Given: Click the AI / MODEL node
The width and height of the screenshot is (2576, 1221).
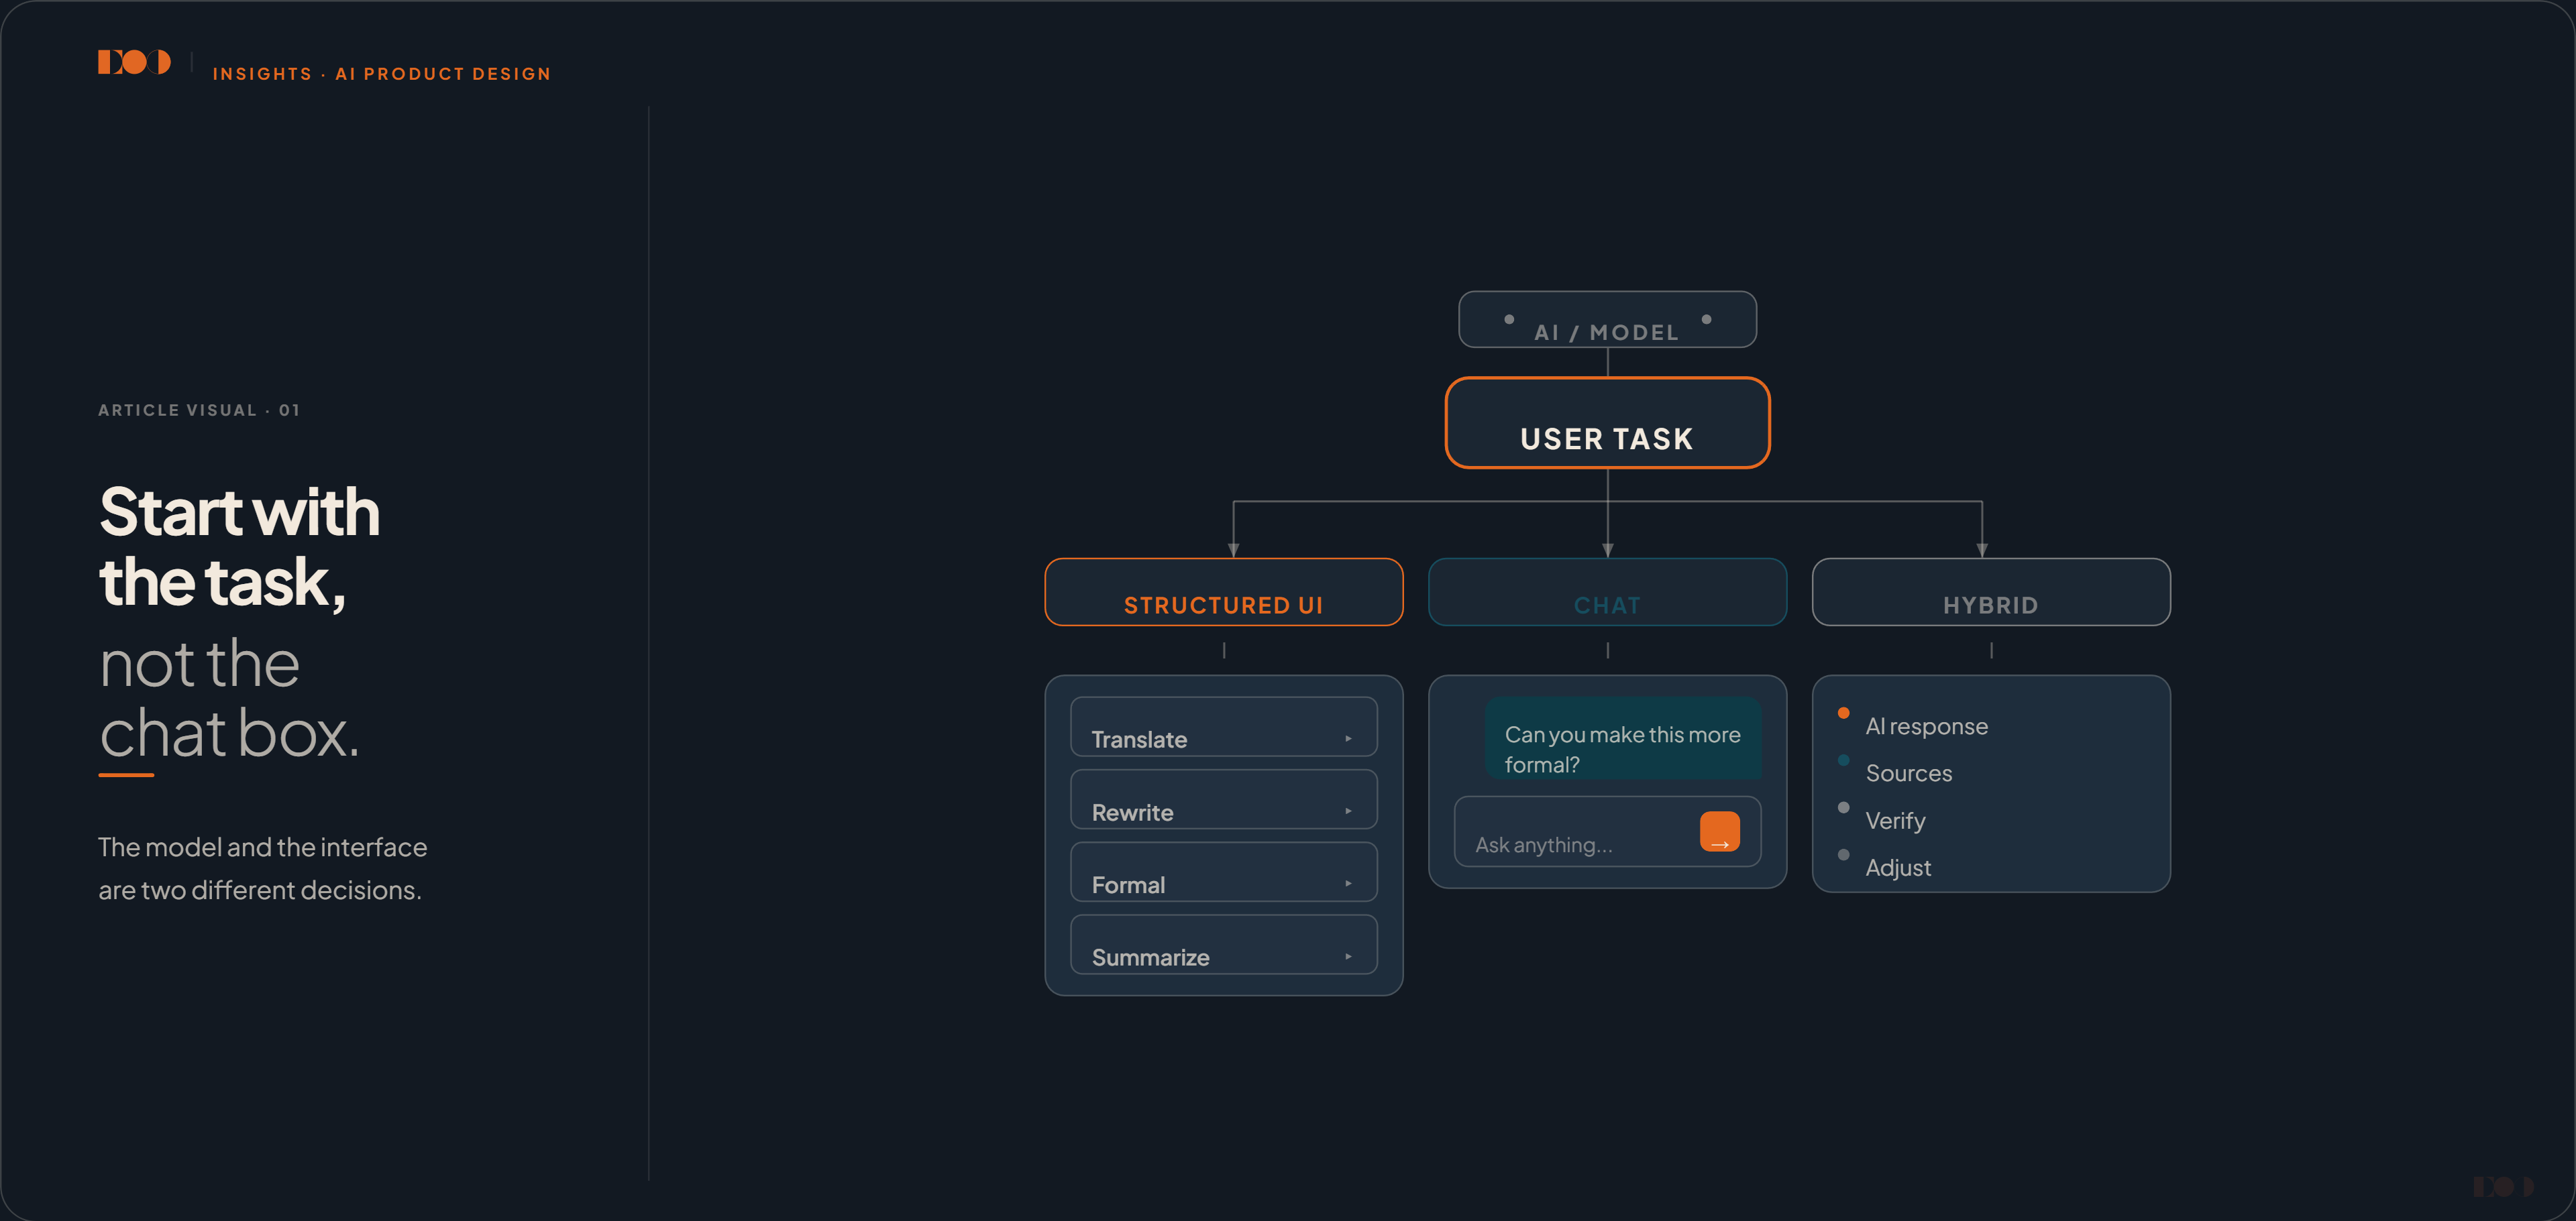Looking at the screenshot, I should click(1607, 320).
